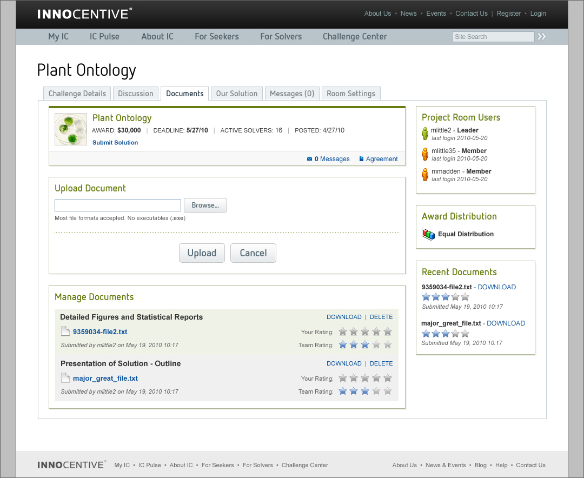Focus the Site Search field
This screenshot has height=478, width=584.
[x=493, y=37]
